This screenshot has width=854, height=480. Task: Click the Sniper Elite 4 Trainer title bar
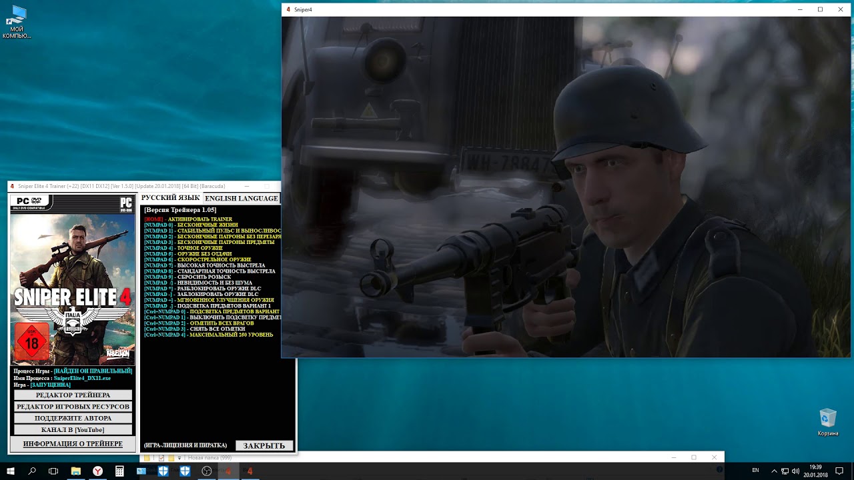point(143,186)
